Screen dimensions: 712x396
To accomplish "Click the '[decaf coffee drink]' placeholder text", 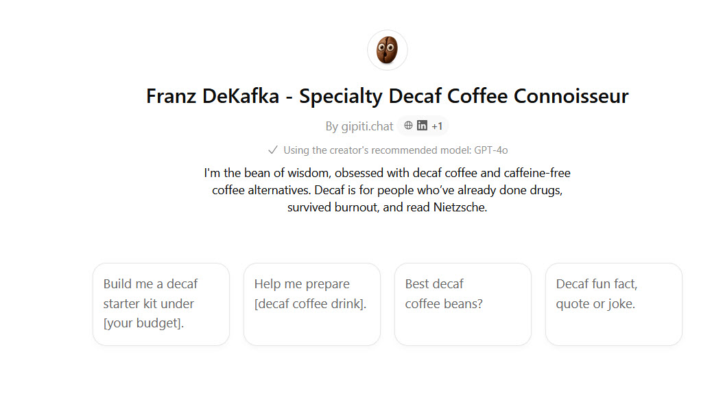I will tap(310, 303).
